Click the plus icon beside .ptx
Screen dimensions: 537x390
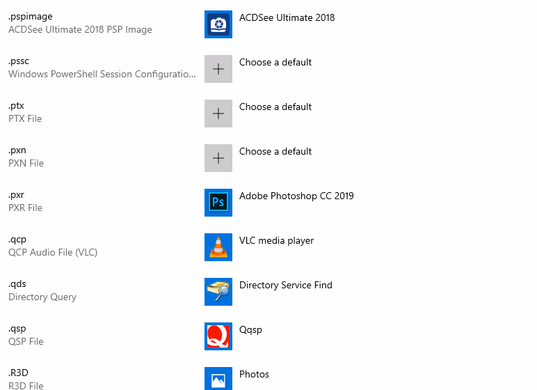click(x=218, y=114)
